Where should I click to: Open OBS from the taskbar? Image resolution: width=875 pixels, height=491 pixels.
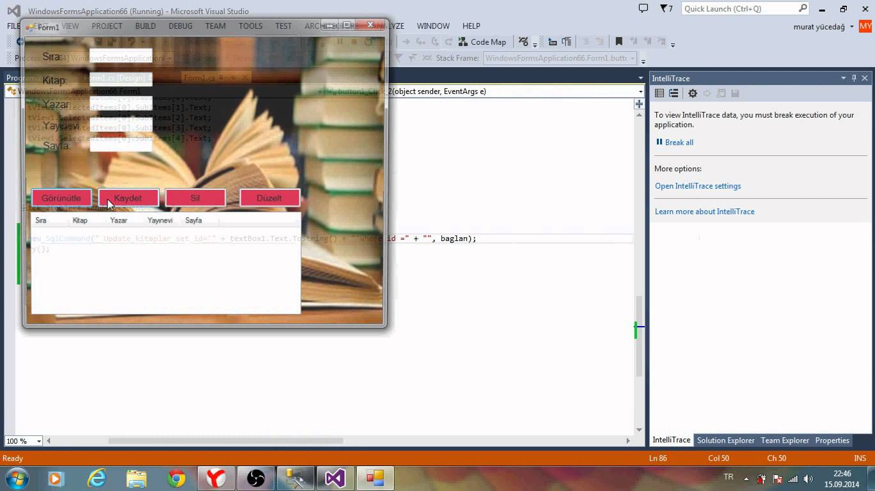256,478
